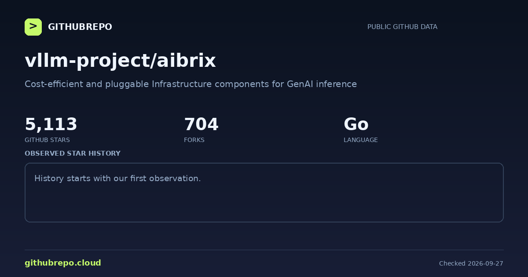Select the FORKS label
Viewport: 528px width, 277px height.
(194, 140)
